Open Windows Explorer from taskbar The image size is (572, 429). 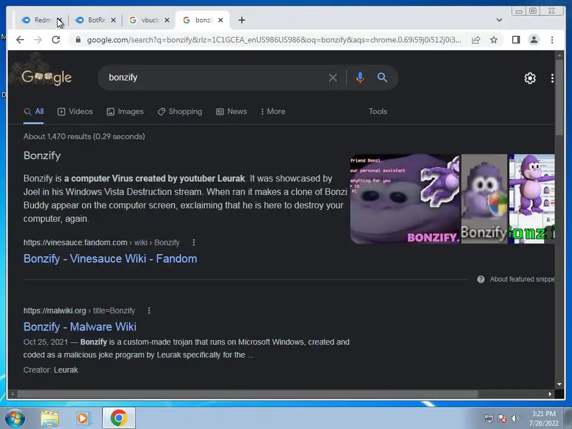click(50, 418)
